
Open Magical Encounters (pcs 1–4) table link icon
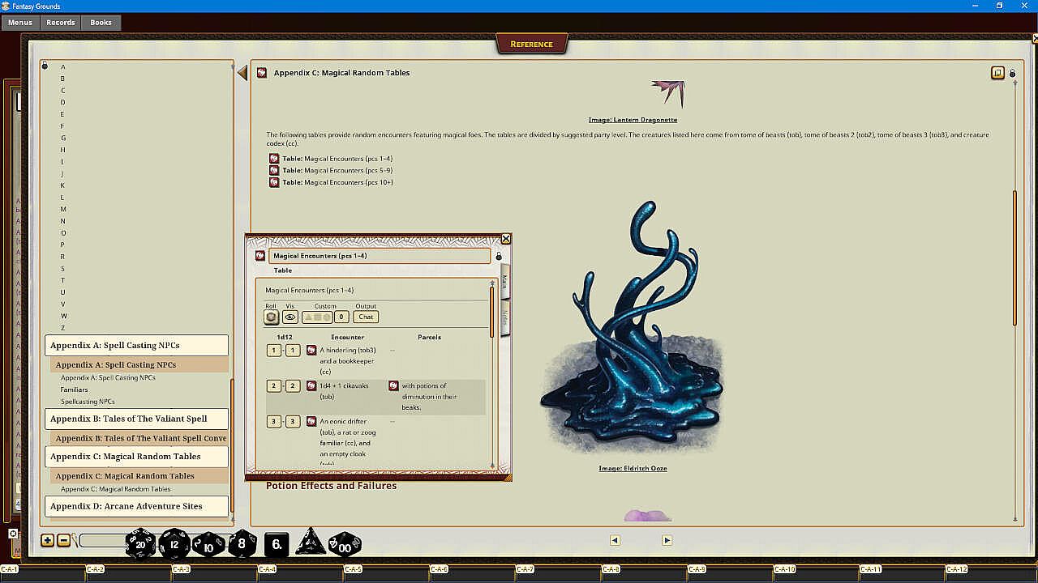point(274,159)
